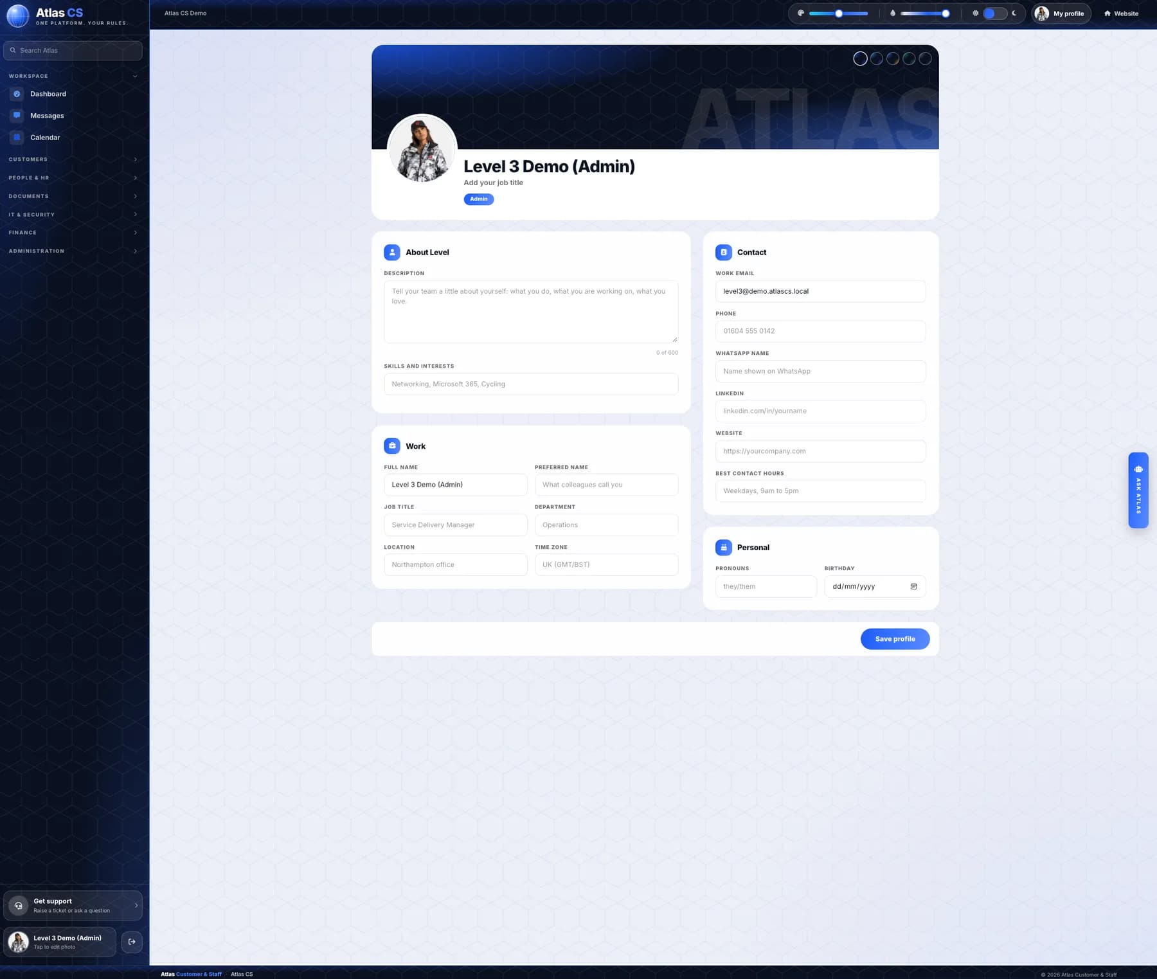Expand the Documents sidebar section
Viewport: 1157px width, 979px height.
pos(73,196)
